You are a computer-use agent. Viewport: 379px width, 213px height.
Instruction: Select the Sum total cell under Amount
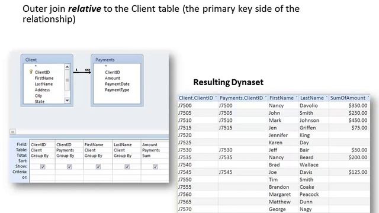point(155,156)
